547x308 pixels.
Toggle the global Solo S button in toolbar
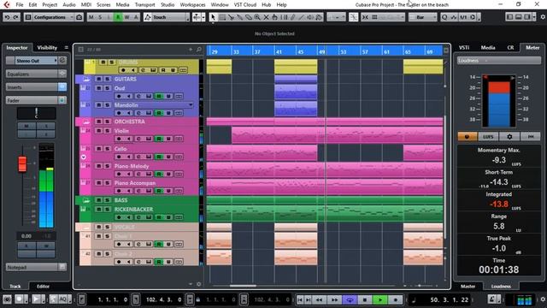[100, 17]
